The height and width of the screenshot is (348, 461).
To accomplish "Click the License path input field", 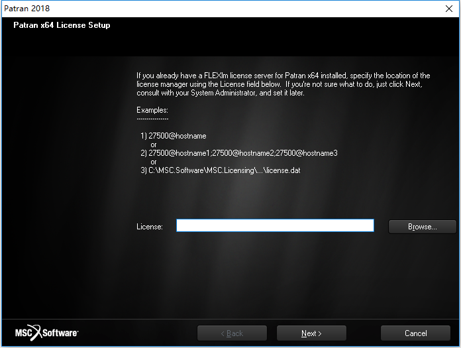I will point(275,225).
